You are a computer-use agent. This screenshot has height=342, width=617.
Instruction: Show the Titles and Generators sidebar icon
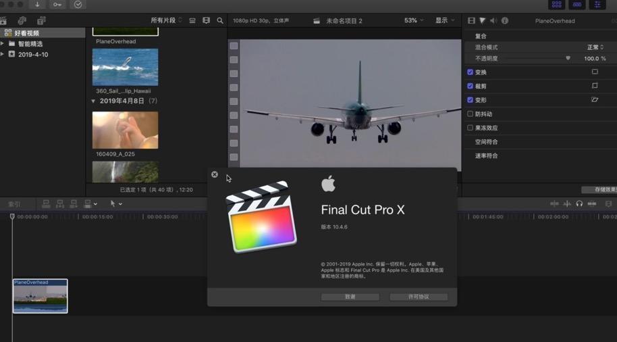pyautogui.click(x=41, y=20)
